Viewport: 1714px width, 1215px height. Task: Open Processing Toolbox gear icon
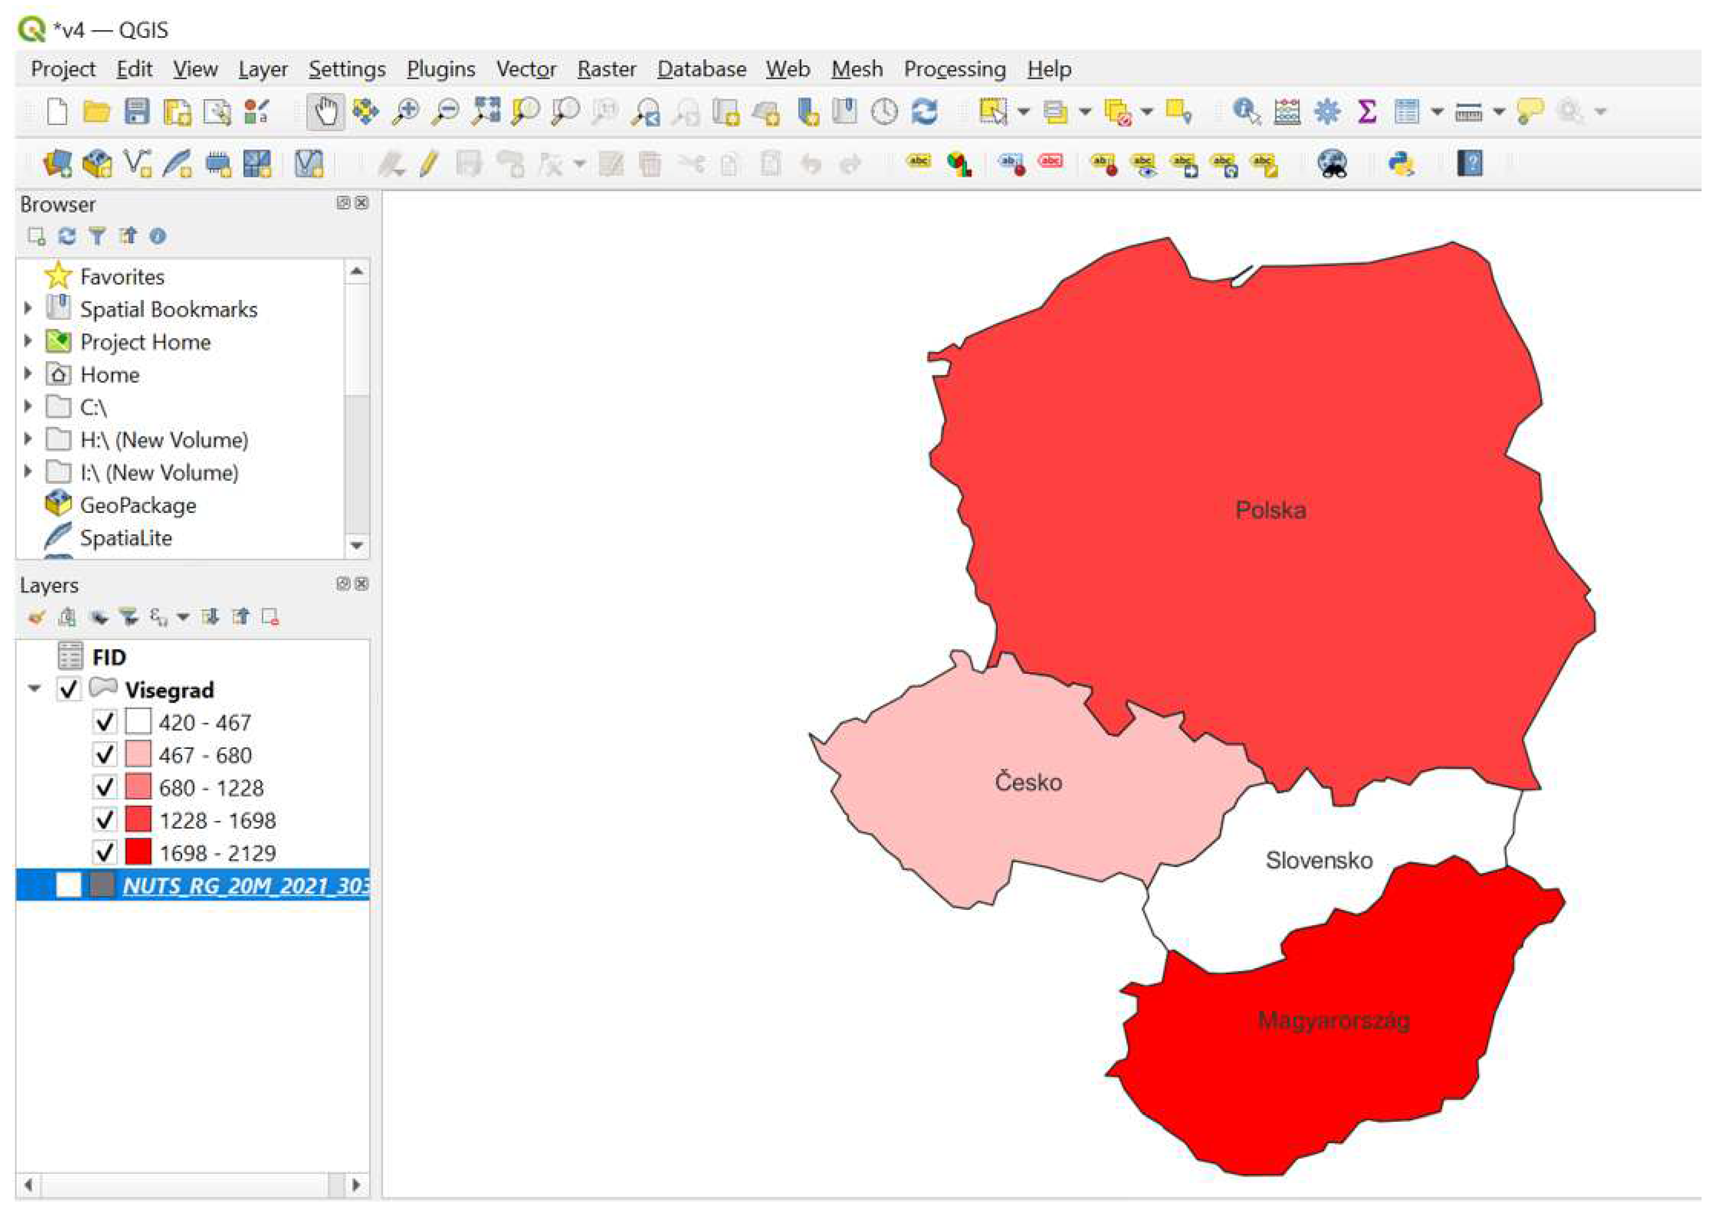click(x=1327, y=112)
